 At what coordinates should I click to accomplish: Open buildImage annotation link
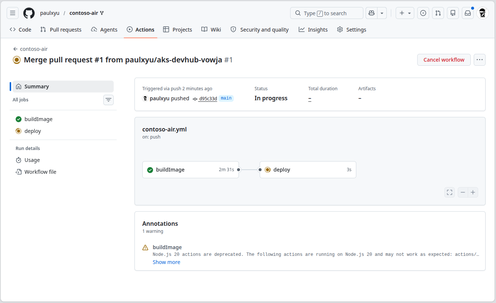pos(167,247)
